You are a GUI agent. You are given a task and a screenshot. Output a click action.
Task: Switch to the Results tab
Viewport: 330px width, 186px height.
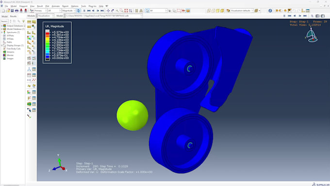13,16
